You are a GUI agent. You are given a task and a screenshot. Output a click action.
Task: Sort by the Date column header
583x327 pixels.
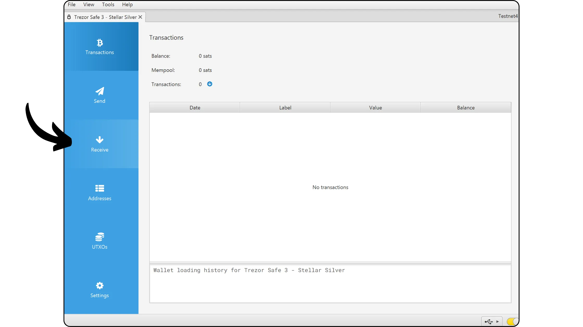(x=195, y=107)
